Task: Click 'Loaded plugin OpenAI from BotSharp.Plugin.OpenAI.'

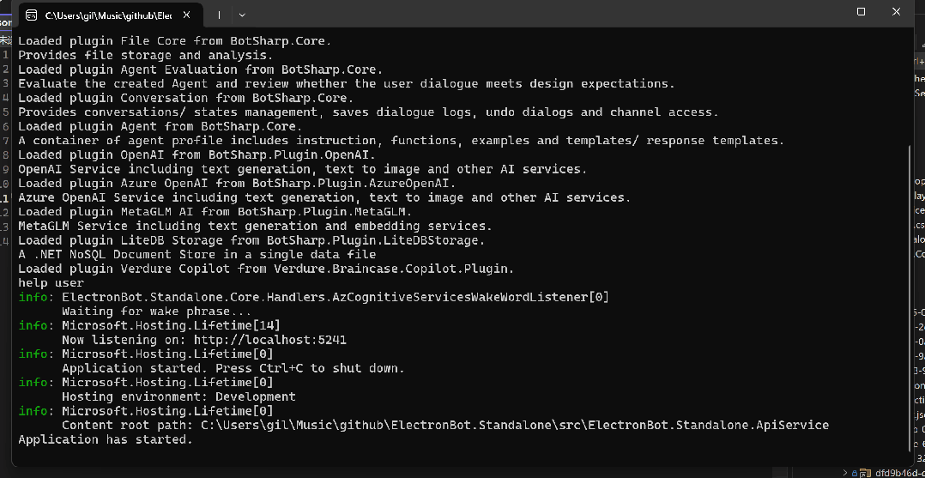Action: tap(197, 154)
